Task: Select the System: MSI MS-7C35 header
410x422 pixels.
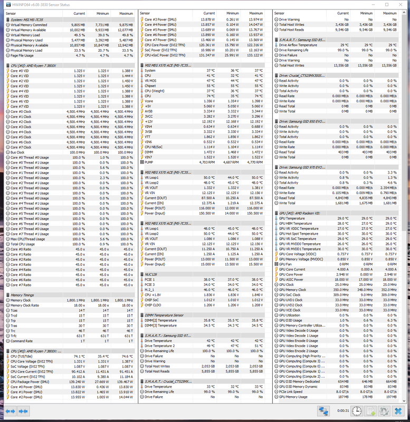Action: pos(70,20)
